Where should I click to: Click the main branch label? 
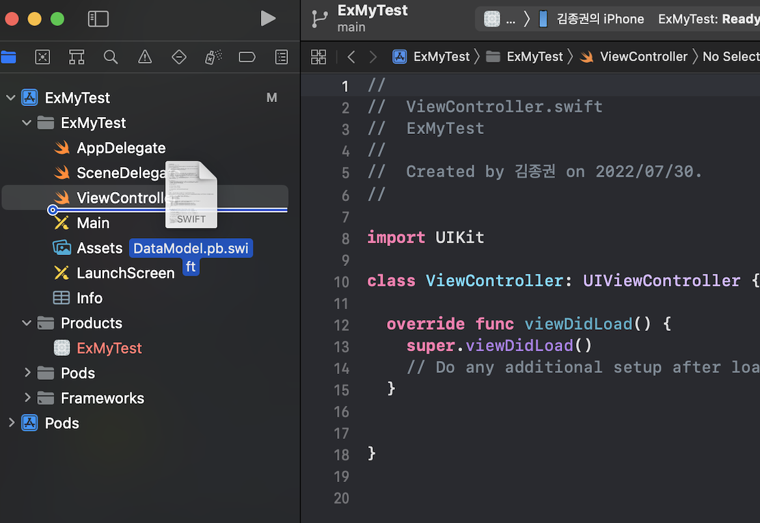[x=351, y=27]
